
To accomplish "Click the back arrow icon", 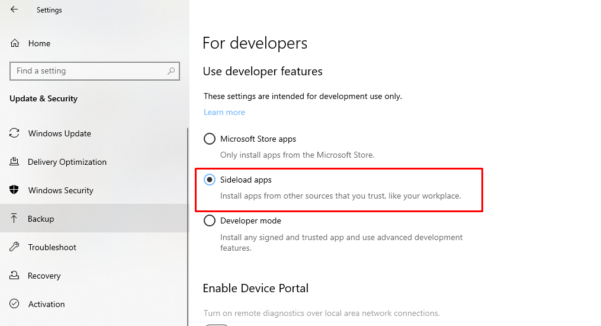I will click(x=14, y=9).
